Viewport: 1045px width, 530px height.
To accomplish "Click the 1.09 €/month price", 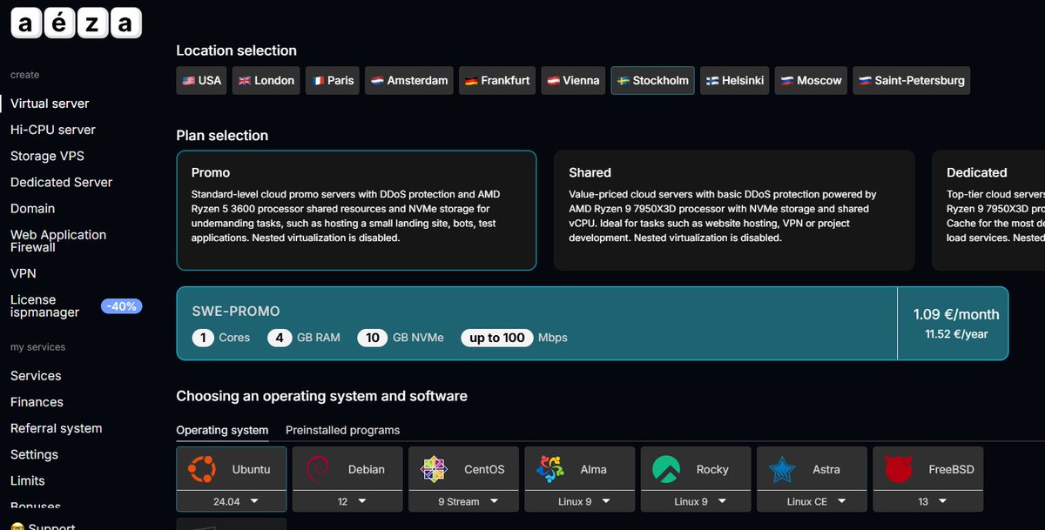I will (956, 314).
